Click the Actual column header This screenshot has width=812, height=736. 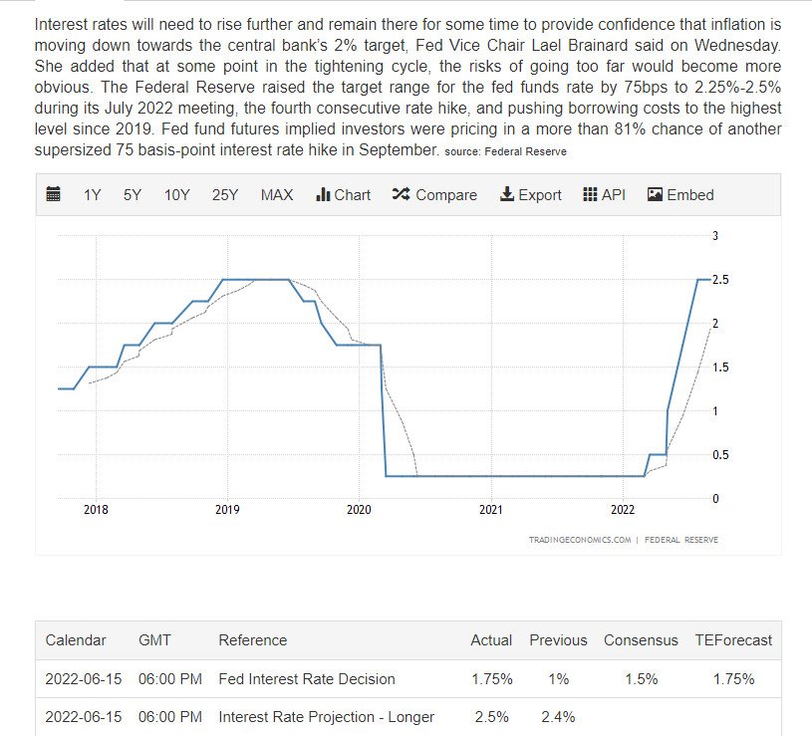(491, 640)
